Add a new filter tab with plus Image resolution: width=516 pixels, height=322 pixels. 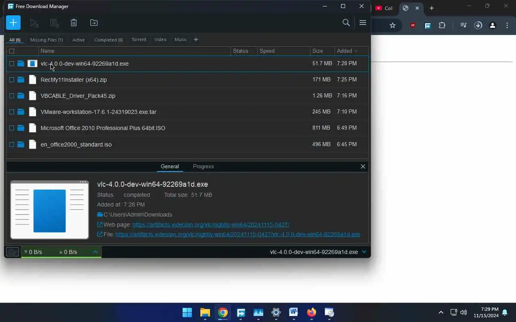point(196,39)
